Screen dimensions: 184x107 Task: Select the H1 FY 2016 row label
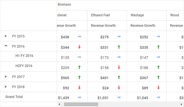[x=24, y=56]
